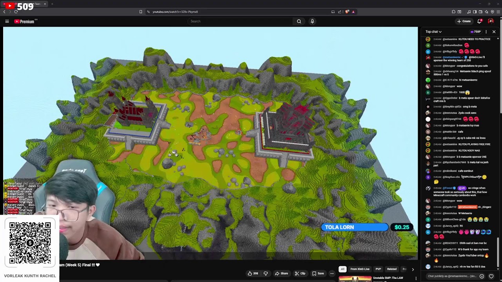Reload the page
This screenshot has height=282, width=502.
tap(16, 12)
